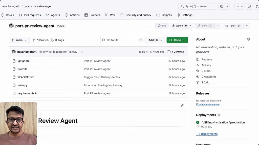259x145 pixels.
Task: Click the green commit status checkmark
Action: [81, 52]
